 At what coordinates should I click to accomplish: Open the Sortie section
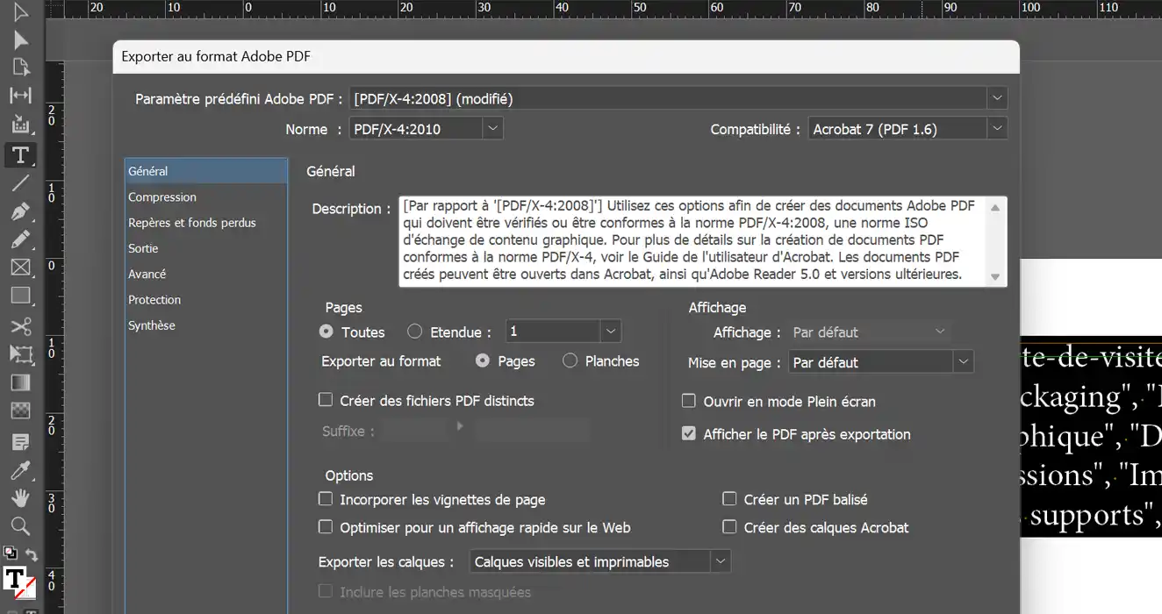pyautogui.click(x=206, y=248)
